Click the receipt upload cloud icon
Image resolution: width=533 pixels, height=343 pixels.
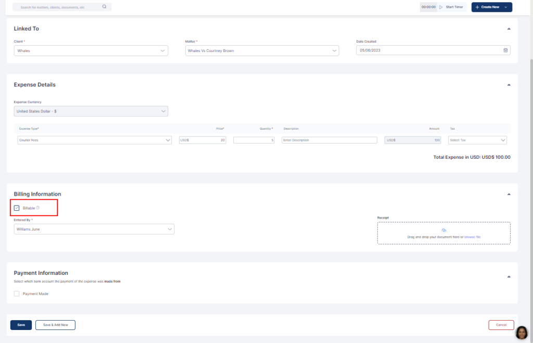tap(443, 230)
